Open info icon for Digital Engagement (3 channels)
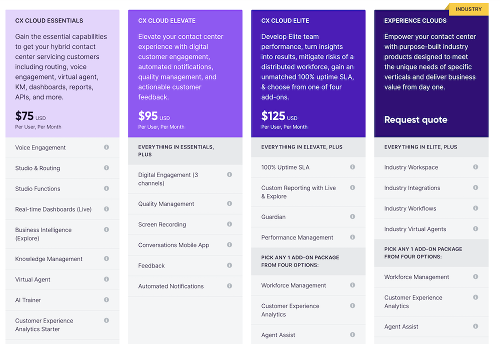This screenshot has height=344, width=500. click(229, 174)
